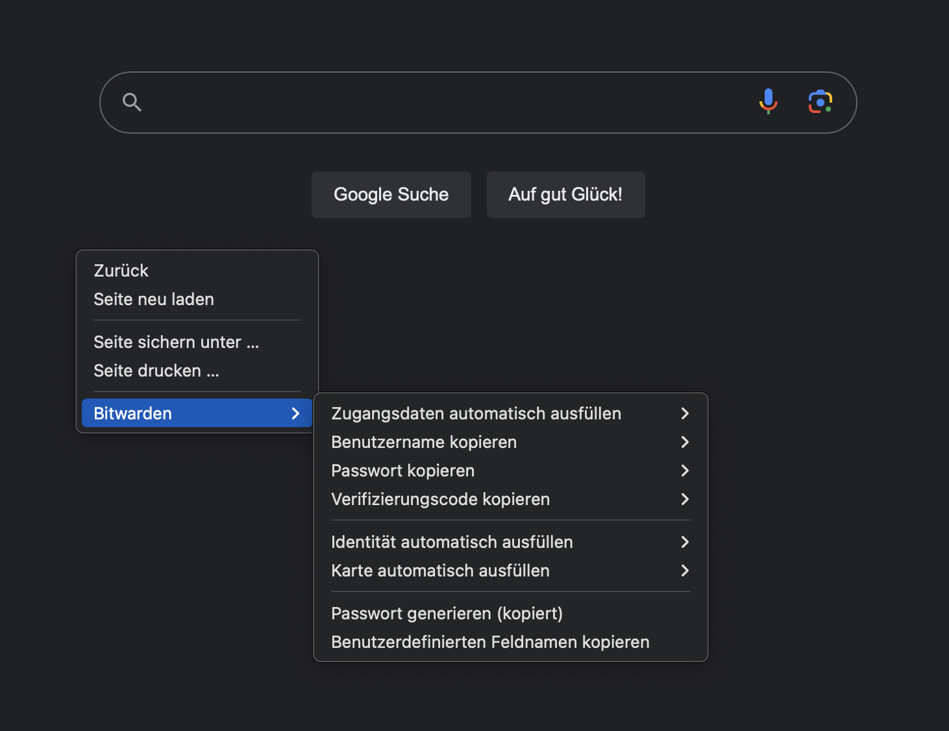Screen dimensions: 949x731
Task: Expand chevron beside Benutzername kopieren
Action: pos(685,442)
